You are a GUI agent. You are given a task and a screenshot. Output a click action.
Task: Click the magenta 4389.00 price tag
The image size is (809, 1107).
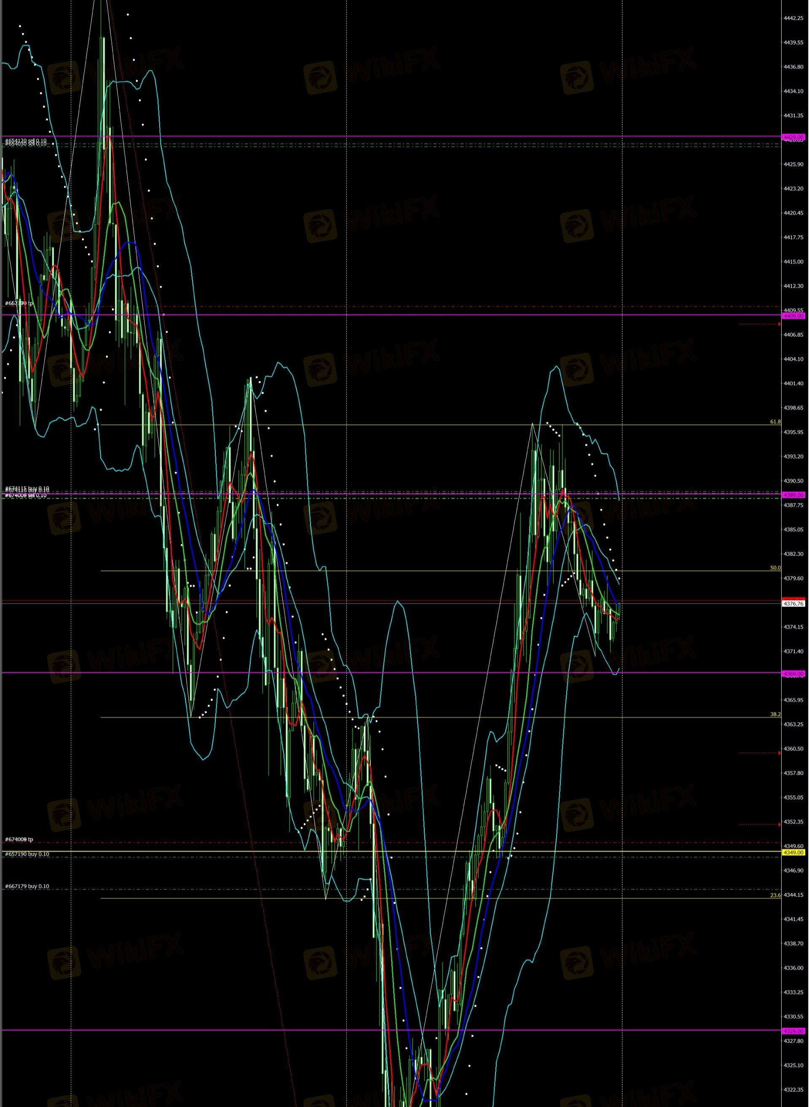tap(793, 495)
